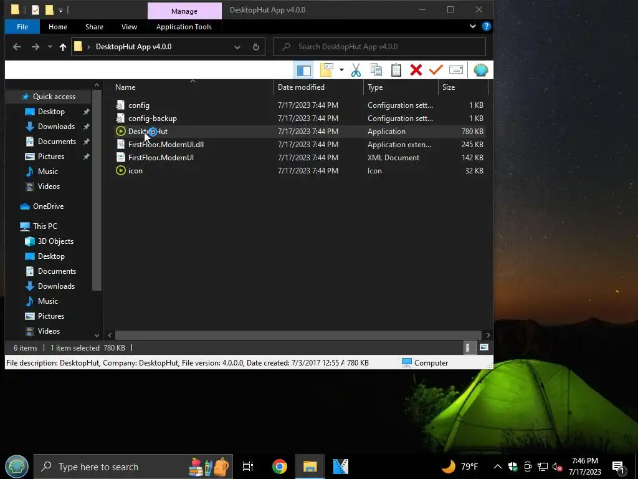Switch to the Home ribbon tab
Image resolution: width=638 pixels, height=479 pixels.
point(58,26)
